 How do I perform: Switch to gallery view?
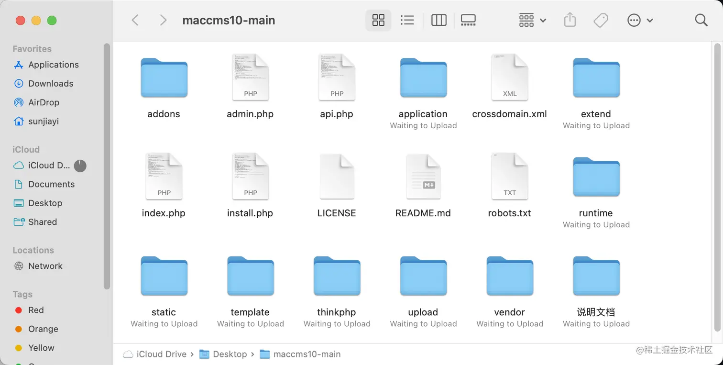tap(468, 20)
